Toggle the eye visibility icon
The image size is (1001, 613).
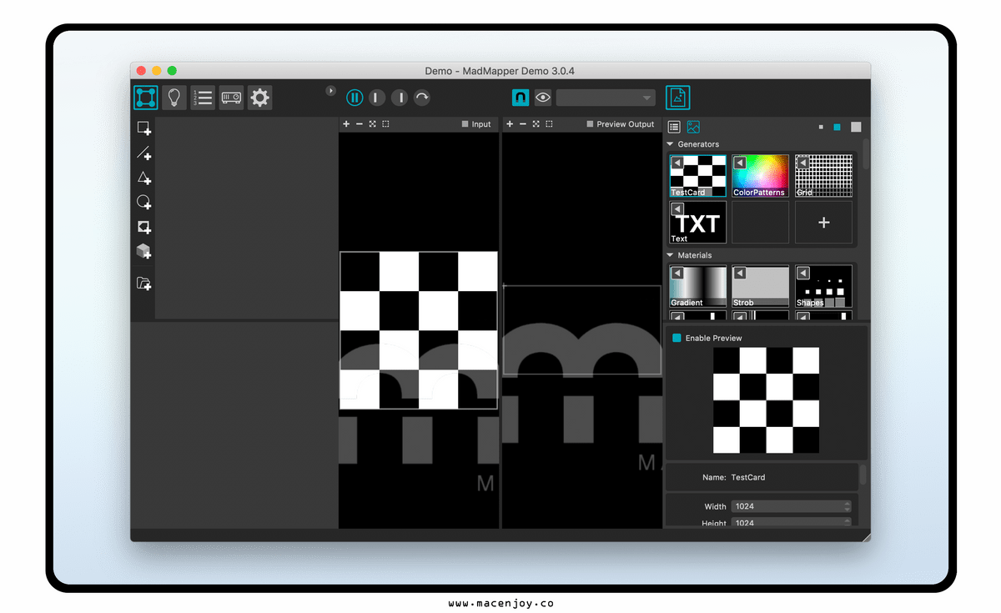click(x=543, y=98)
